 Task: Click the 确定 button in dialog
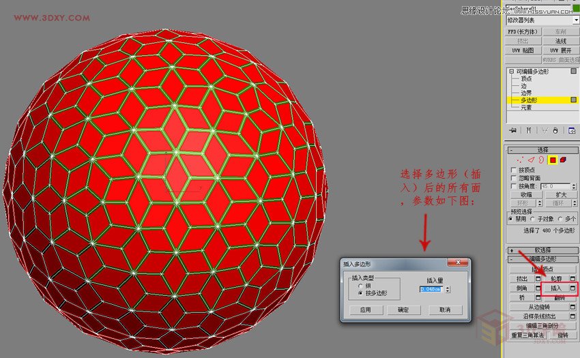tap(403, 310)
